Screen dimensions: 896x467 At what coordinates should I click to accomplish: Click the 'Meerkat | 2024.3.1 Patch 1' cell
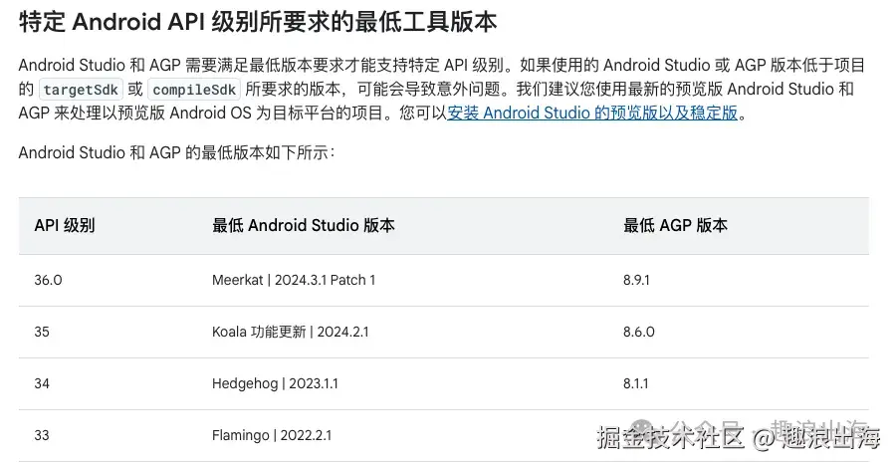pos(294,280)
